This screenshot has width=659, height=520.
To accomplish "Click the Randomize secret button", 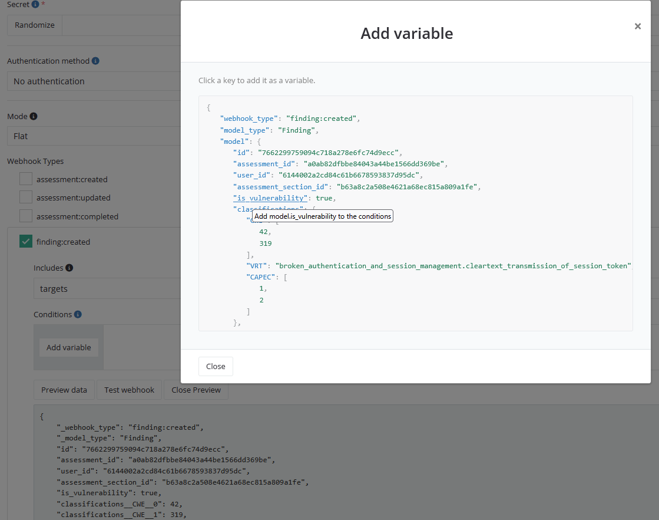I will [35, 25].
